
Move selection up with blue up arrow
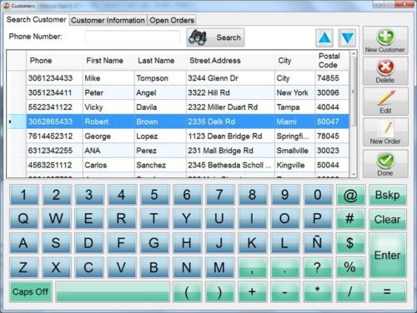(x=324, y=37)
